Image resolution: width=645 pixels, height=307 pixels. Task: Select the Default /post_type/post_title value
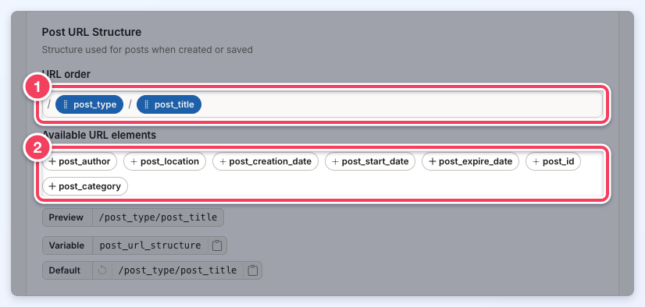(x=177, y=270)
